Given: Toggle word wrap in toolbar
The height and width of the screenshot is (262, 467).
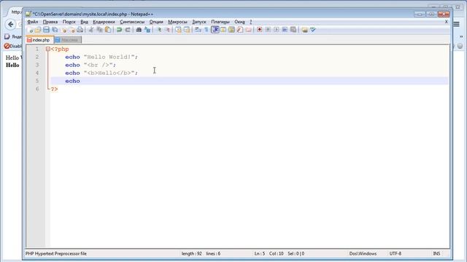Looking at the screenshot, I should point(198,30).
